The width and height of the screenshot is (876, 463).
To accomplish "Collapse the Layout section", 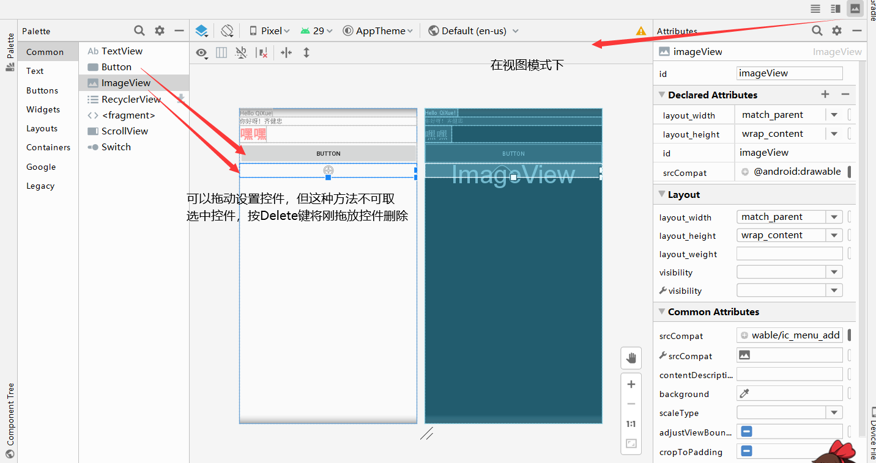I will [661, 194].
